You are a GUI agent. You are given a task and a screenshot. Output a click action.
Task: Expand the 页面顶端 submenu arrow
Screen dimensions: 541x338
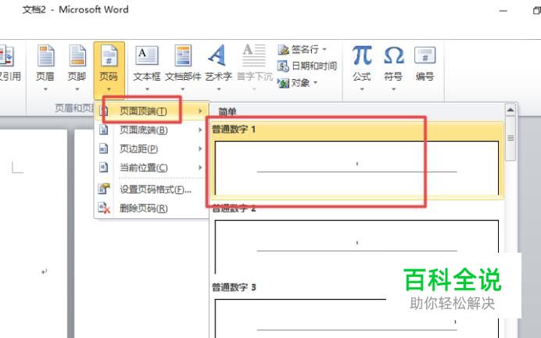[200, 111]
